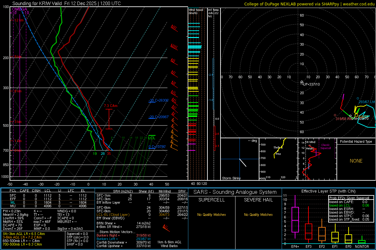This screenshot has width=376, height=250.
Task: Click the 'PW = 0.23in' value
Action: [x=12, y=211]
